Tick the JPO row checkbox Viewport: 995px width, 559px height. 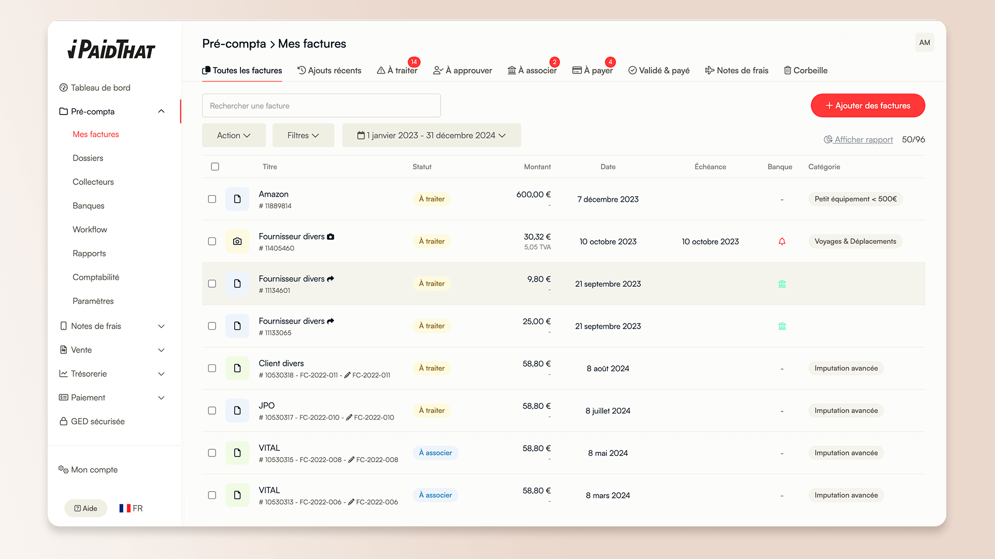pos(212,410)
